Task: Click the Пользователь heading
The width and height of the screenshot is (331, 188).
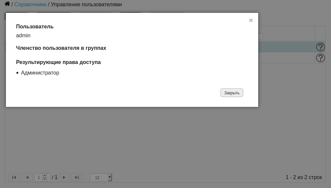Action: (x=35, y=27)
